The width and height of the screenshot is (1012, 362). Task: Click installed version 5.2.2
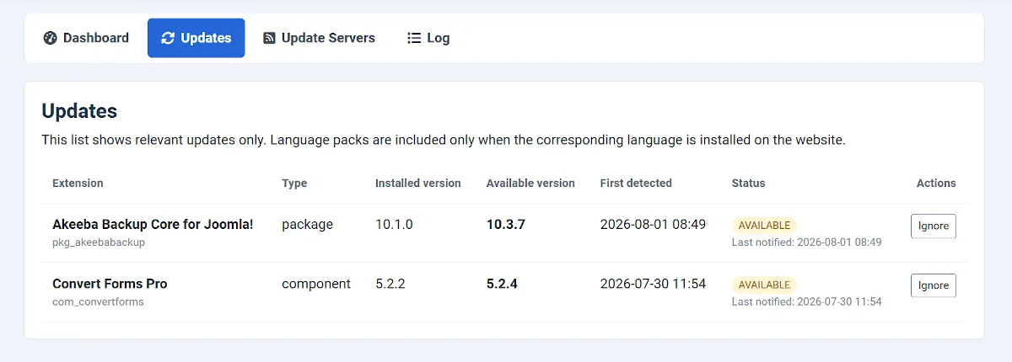click(390, 284)
